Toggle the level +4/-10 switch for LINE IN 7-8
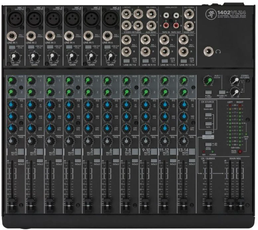258x230 pixels. pyautogui.click(x=126, y=61)
